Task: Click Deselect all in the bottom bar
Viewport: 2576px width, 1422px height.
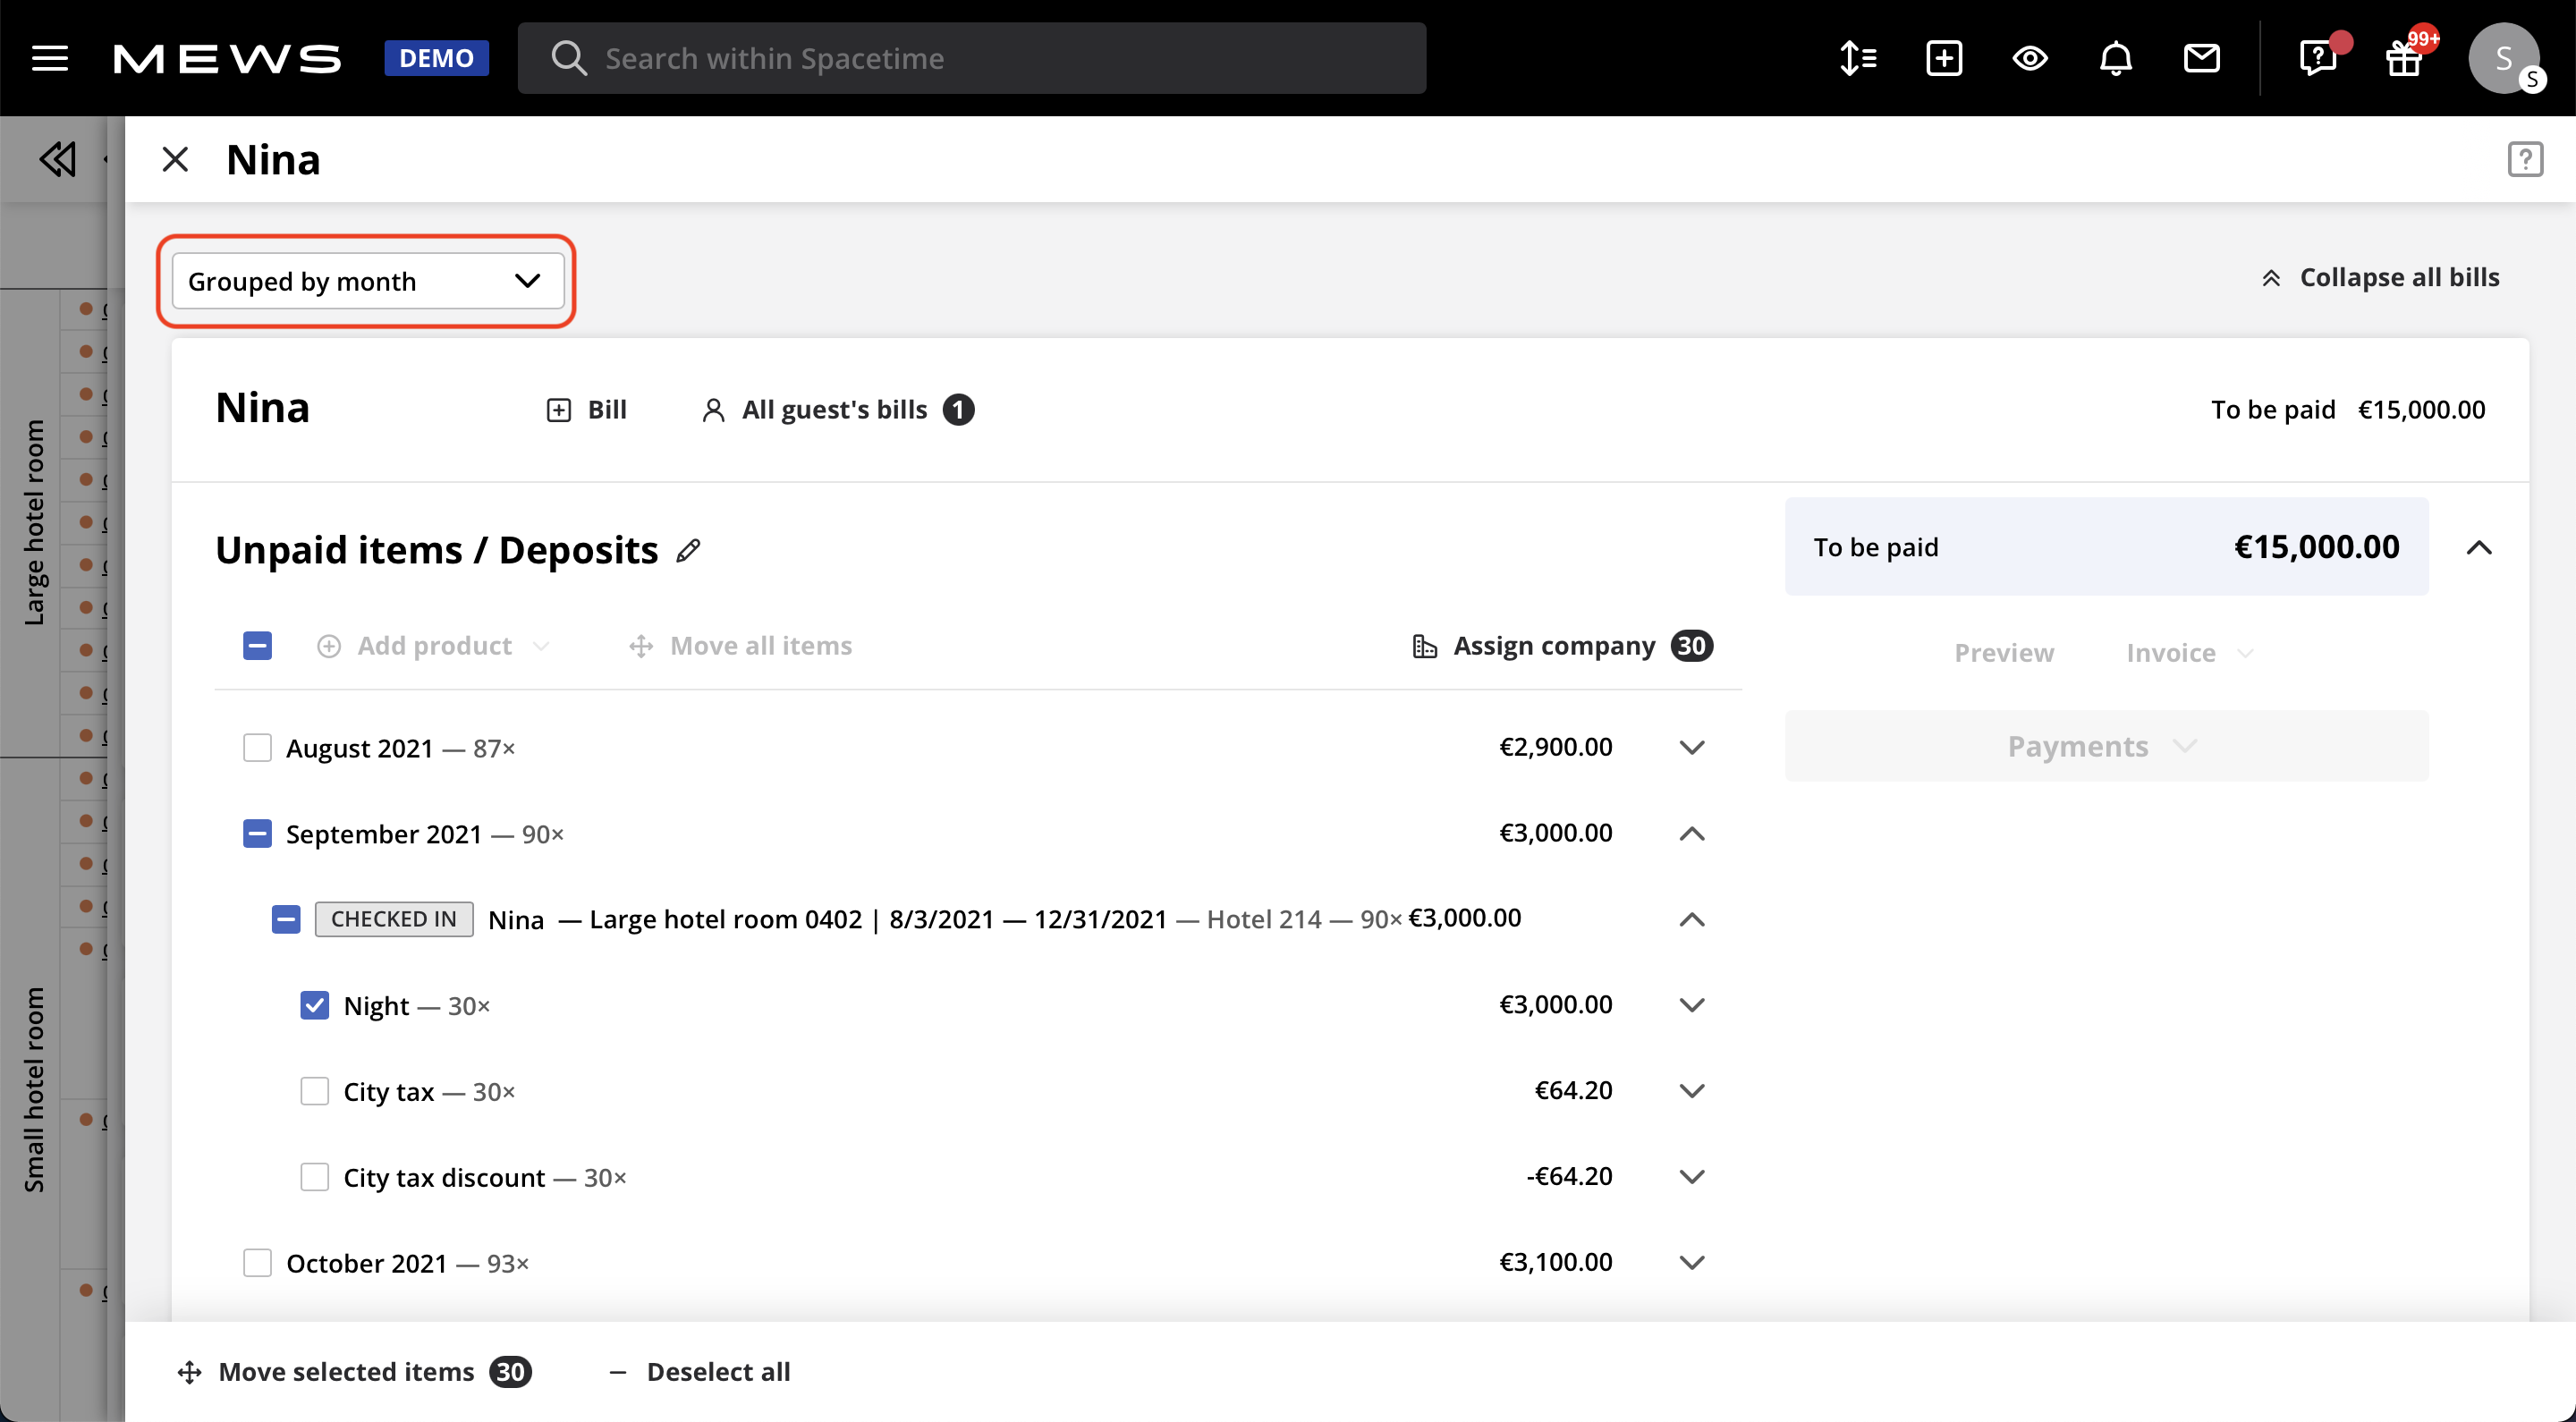Action: point(700,1372)
